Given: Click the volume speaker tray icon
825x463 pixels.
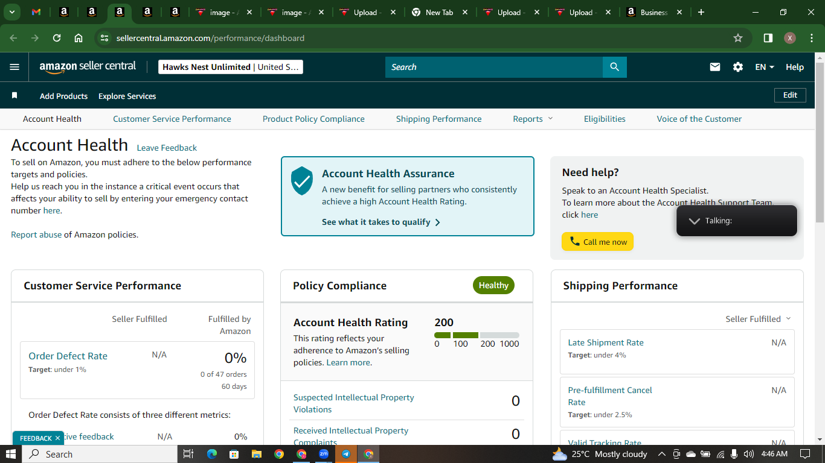Looking at the screenshot, I should 749,454.
